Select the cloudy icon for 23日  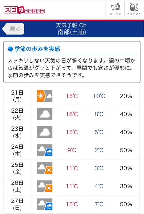45,132
